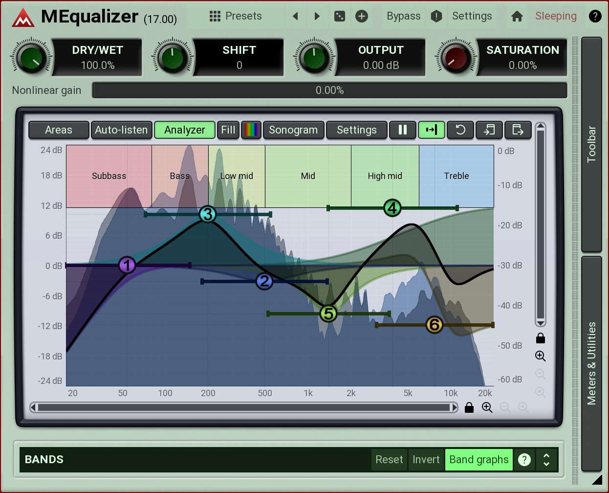Click the Bands help question mark
Image resolution: width=609 pixels, height=493 pixels.
524,460
